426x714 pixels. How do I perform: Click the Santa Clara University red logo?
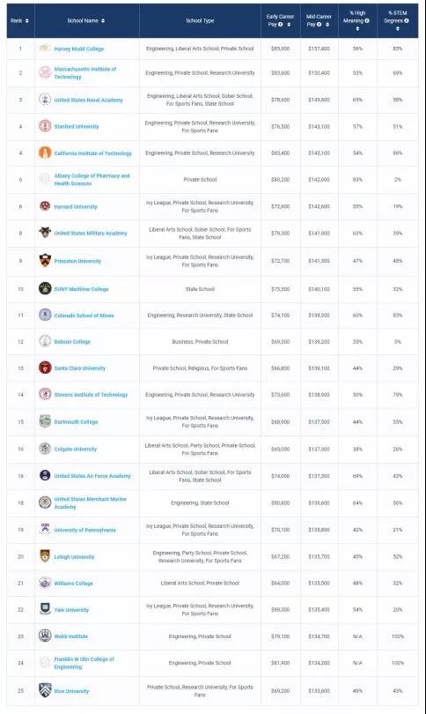45,368
